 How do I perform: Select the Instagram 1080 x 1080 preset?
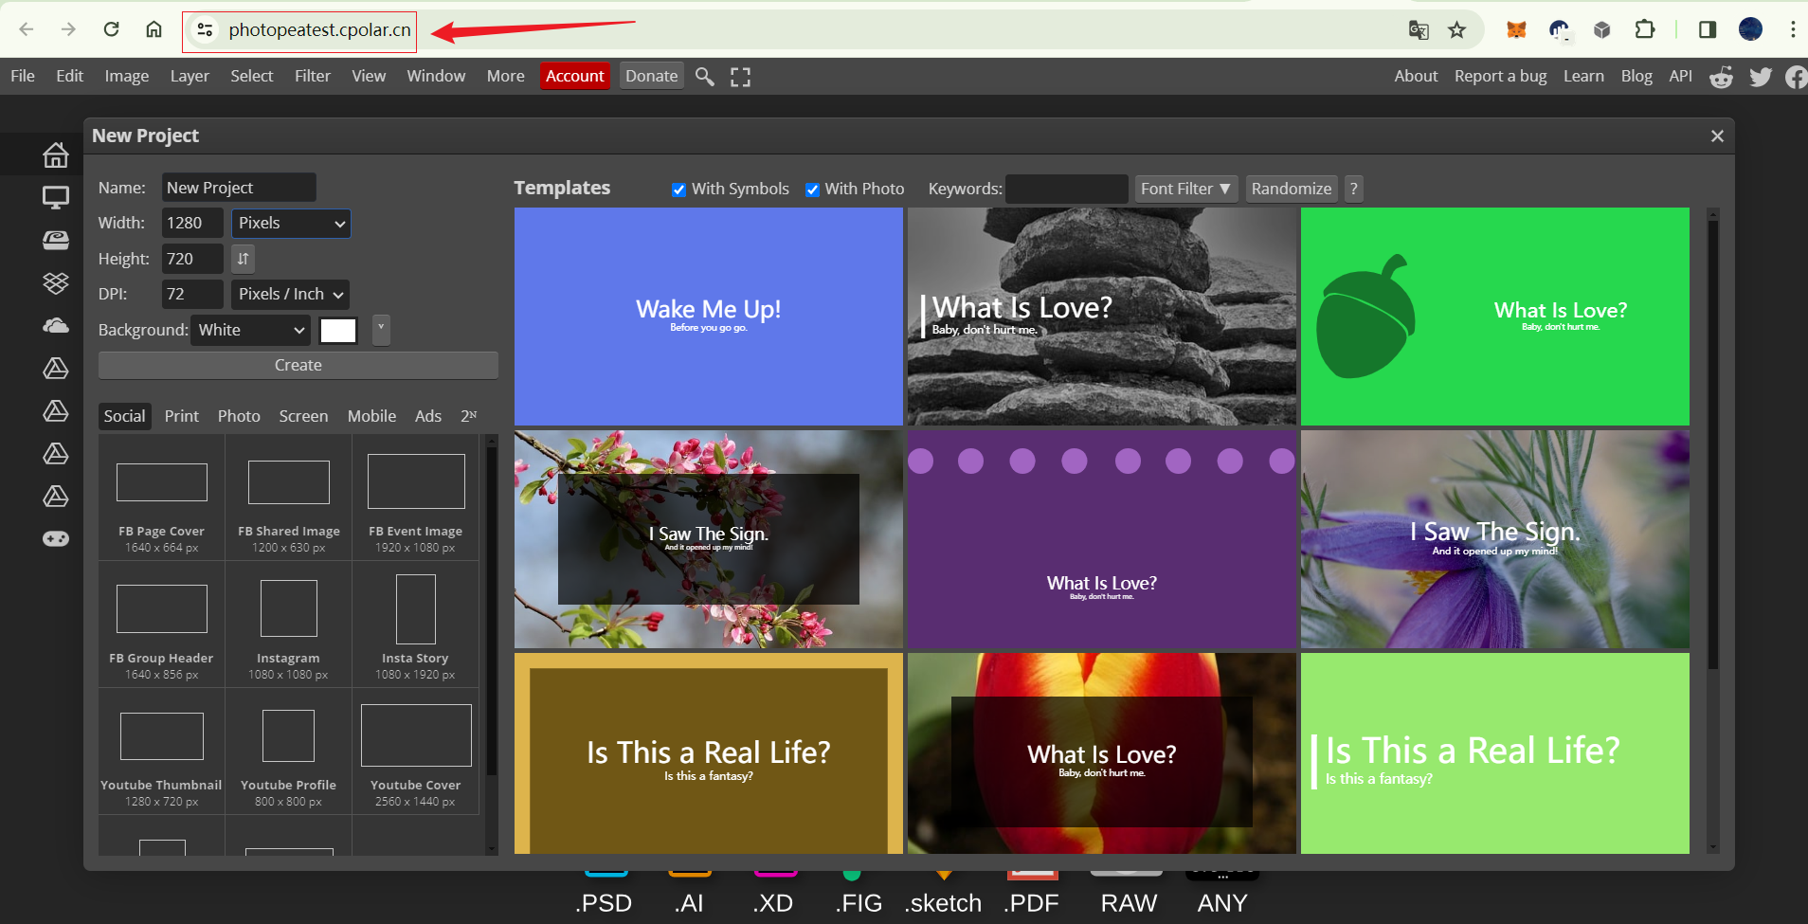click(288, 625)
